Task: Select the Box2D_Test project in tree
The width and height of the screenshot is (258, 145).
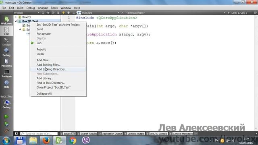Action: pos(30,21)
